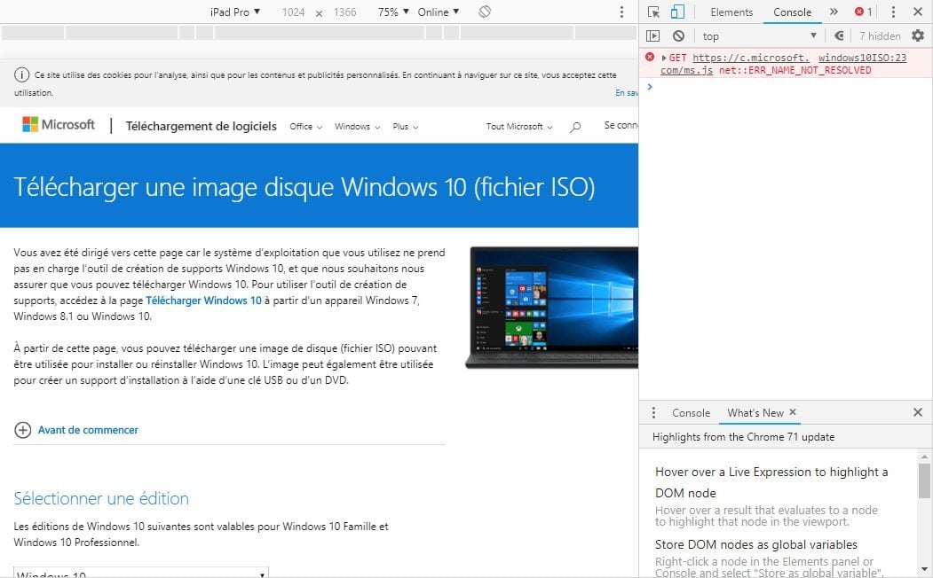Screen dimensions: 933x578
Task: Select the What's New drawer tab
Action: [755, 413]
